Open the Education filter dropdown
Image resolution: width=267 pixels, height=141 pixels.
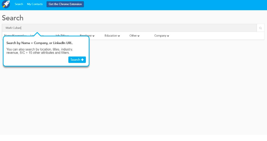(112, 36)
